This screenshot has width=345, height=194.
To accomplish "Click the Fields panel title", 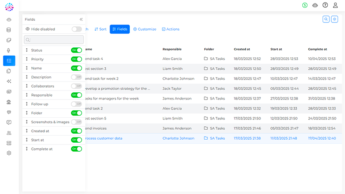I will click(x=30, y=19).
